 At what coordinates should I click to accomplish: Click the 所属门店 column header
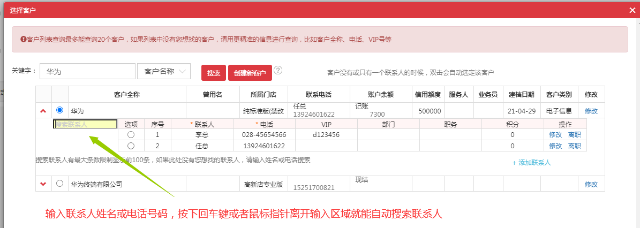(x=263, y=95)
